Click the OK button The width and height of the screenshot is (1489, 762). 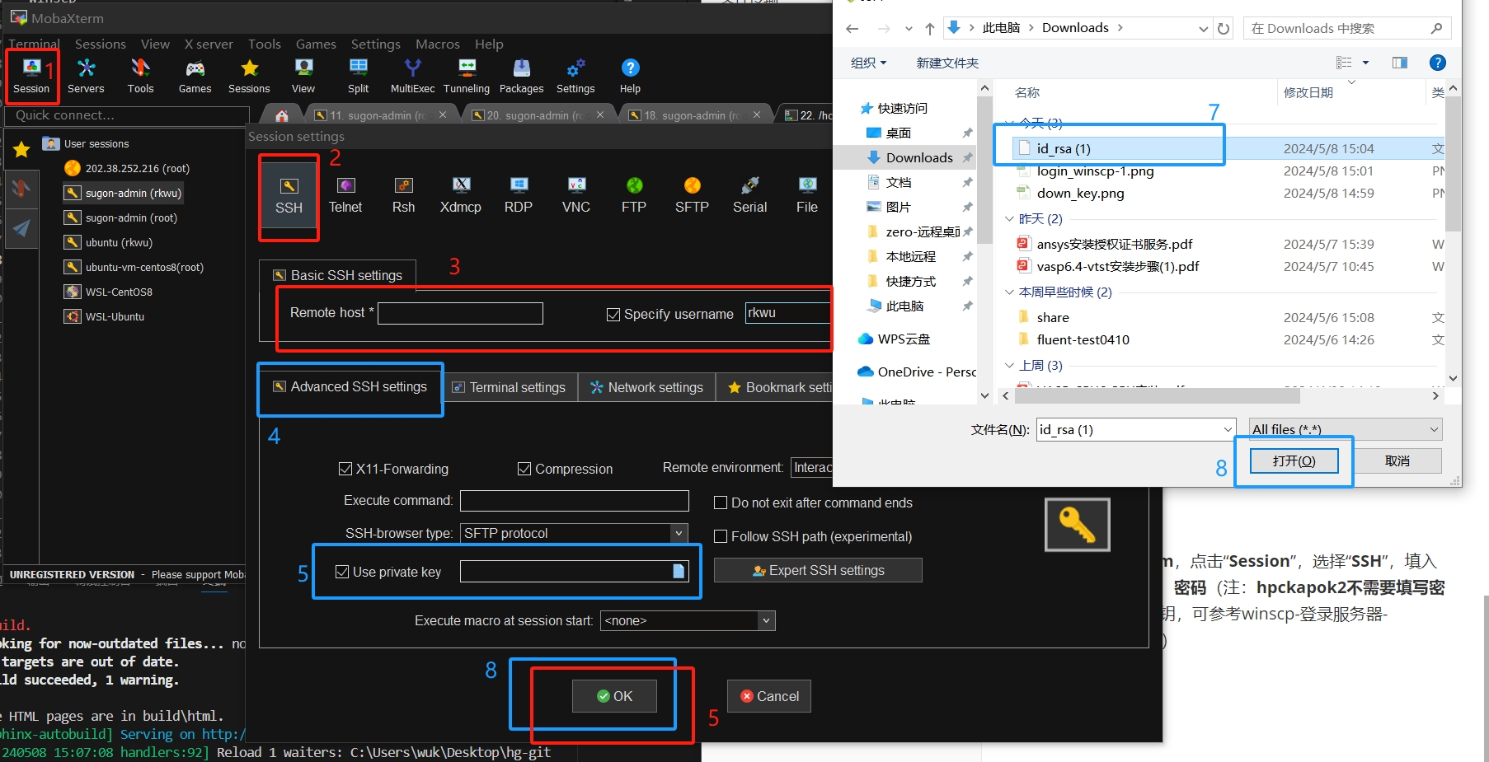614,696
